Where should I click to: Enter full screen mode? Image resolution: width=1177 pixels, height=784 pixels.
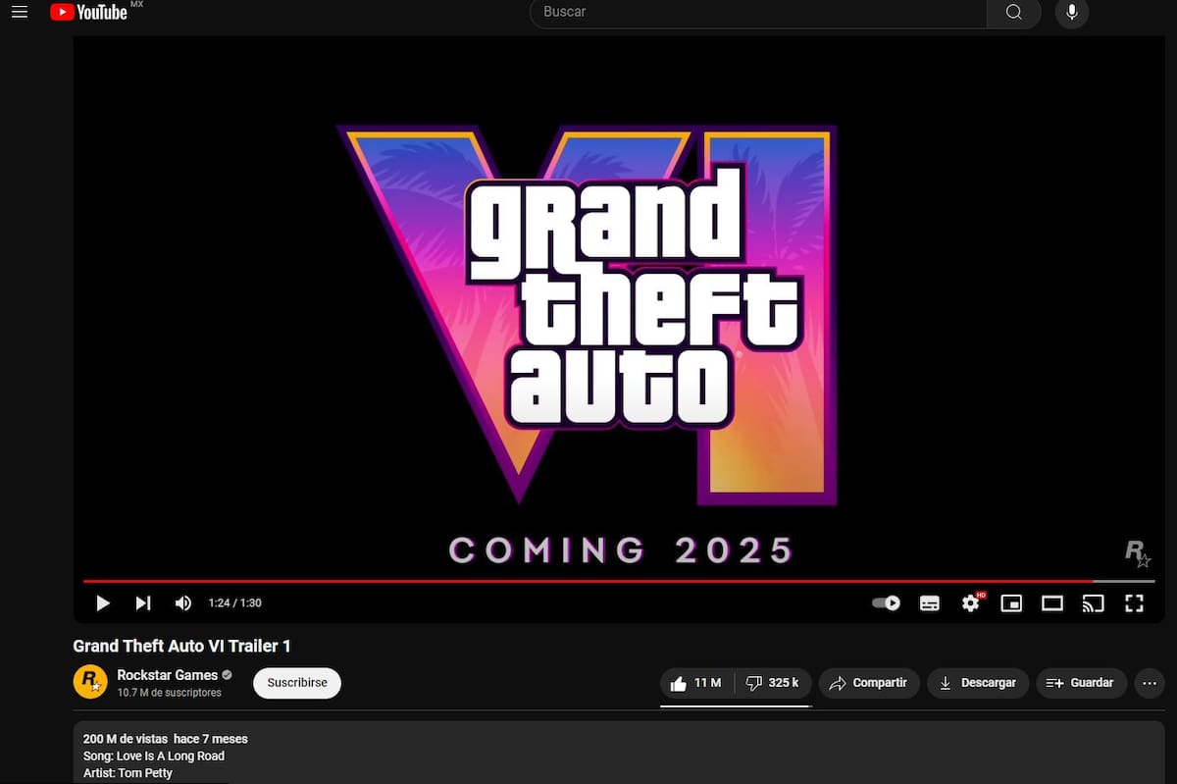[1134, 603]
